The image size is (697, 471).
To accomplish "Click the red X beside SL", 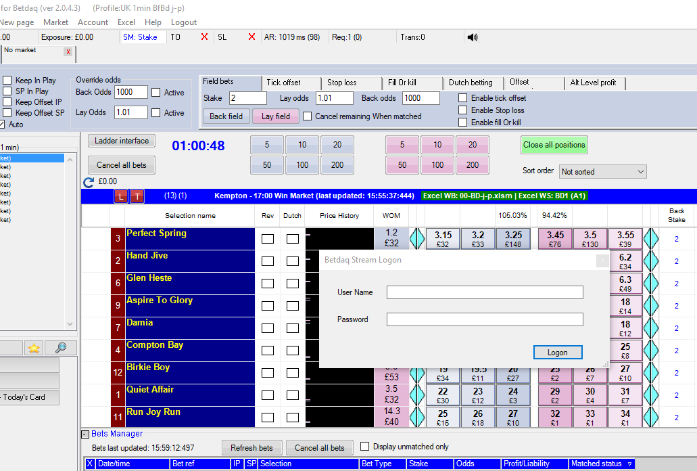I will coord(251,37).
